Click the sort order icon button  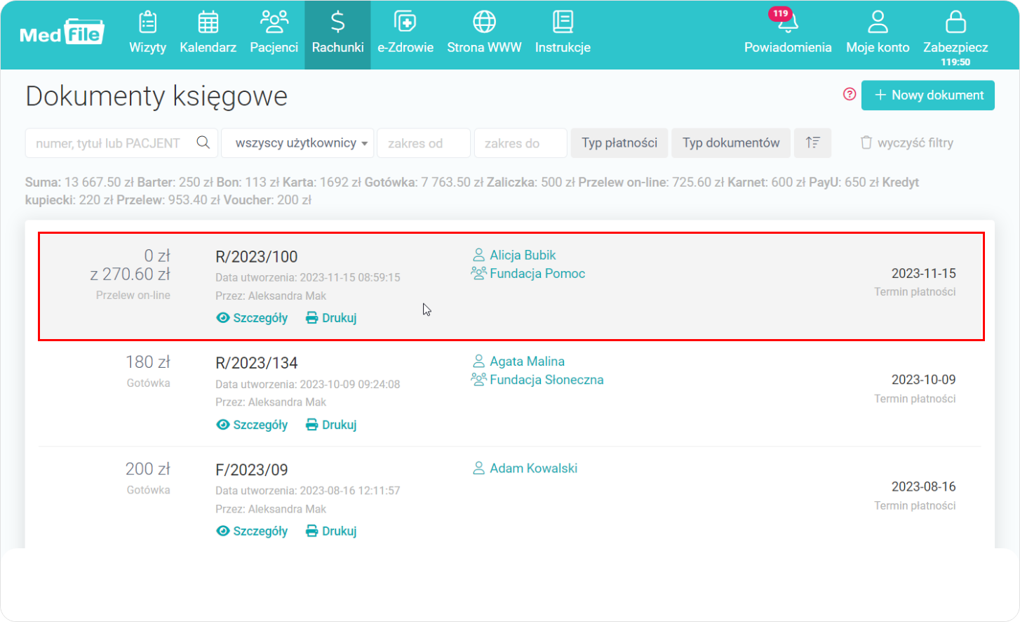coord(812,143)
